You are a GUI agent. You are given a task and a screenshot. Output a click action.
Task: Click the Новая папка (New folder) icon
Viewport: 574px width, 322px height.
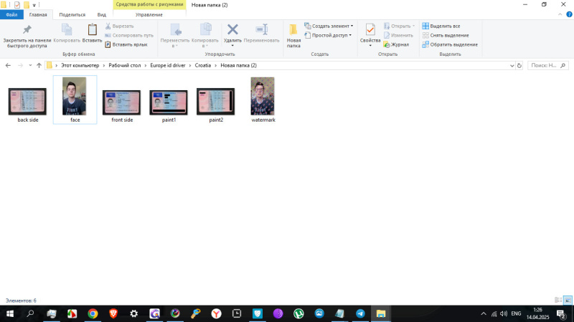[293, 30]
